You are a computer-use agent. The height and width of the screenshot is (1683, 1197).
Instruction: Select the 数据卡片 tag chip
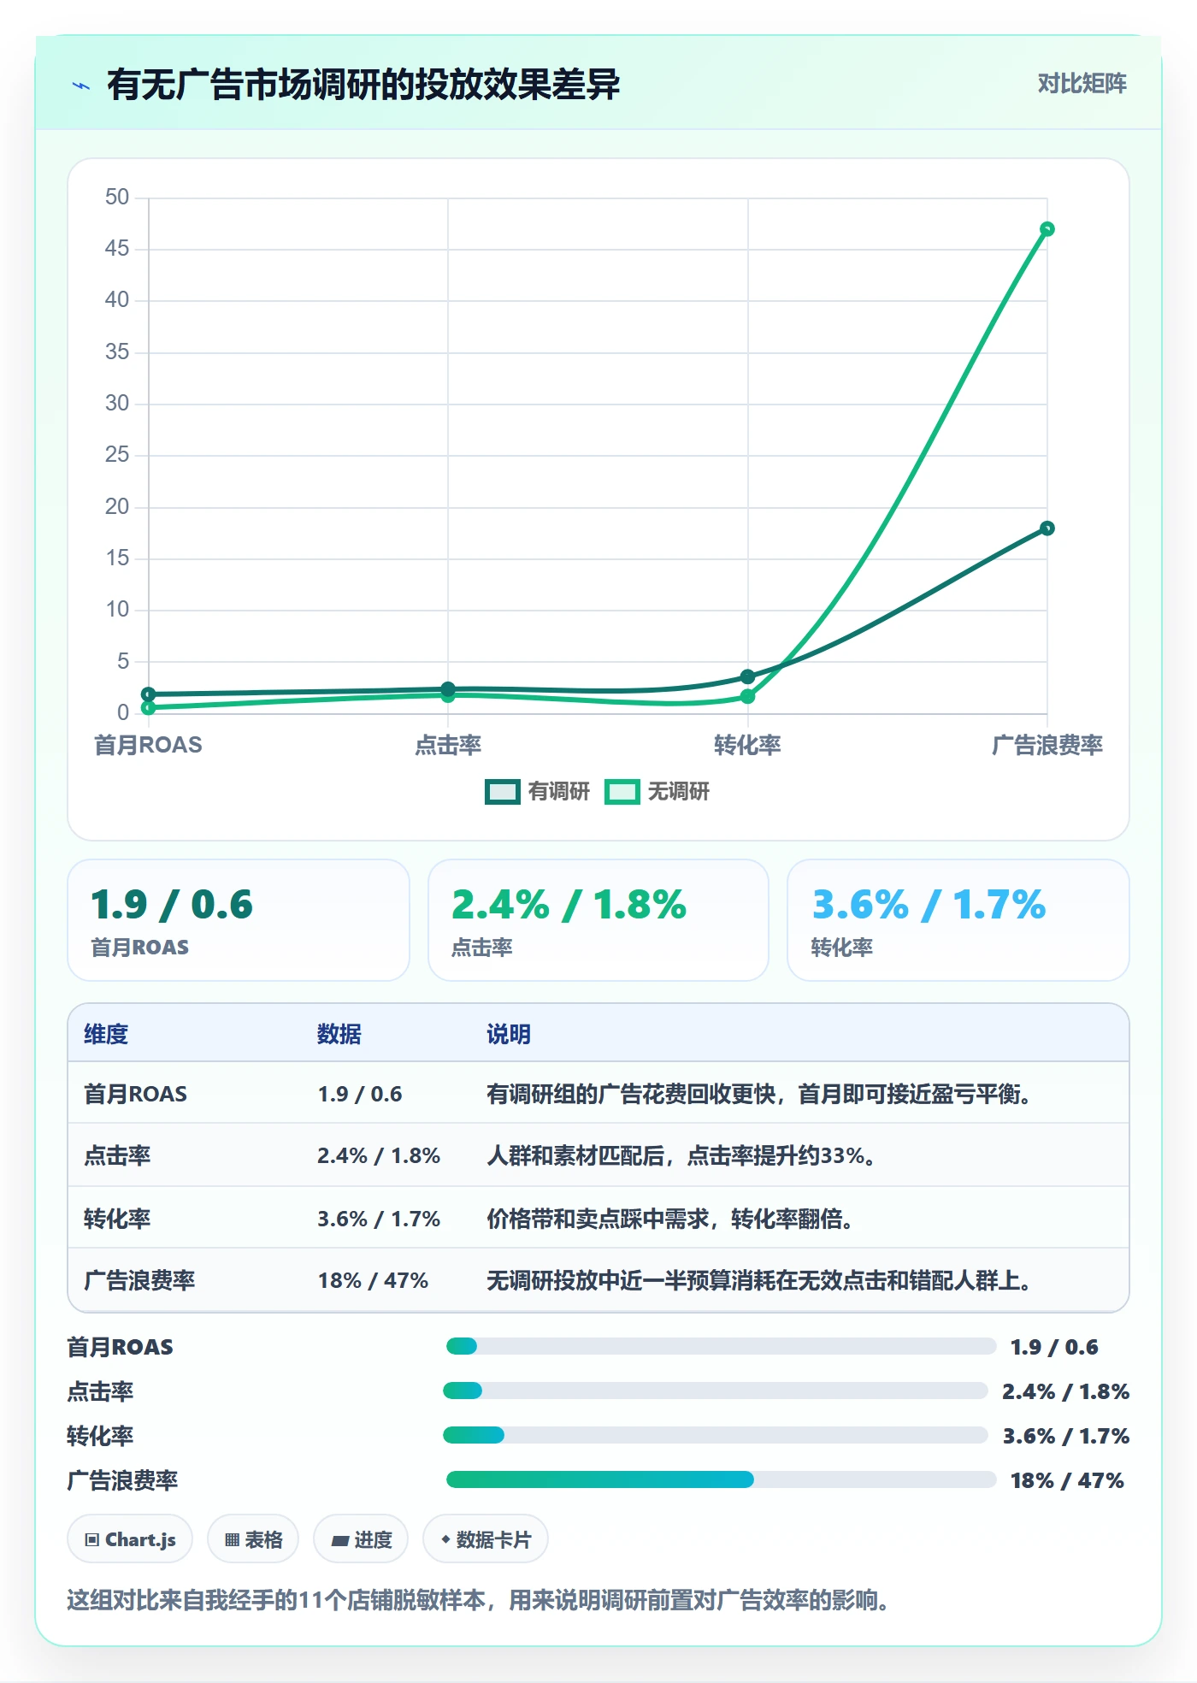(x=486, y=1539)
